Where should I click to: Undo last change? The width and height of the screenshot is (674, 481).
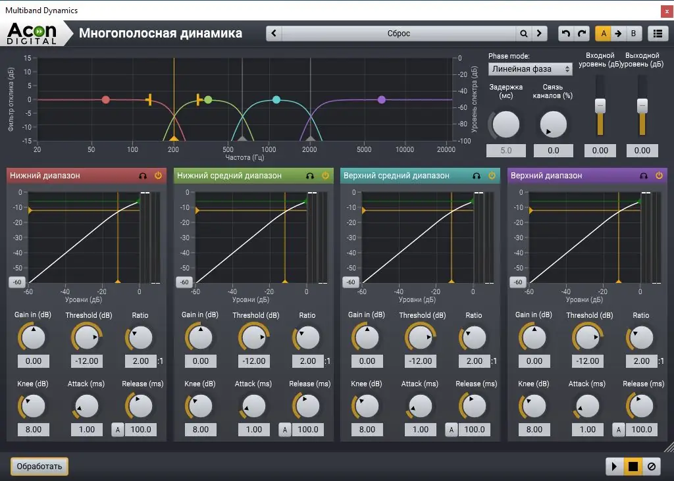tap(565, 34)
